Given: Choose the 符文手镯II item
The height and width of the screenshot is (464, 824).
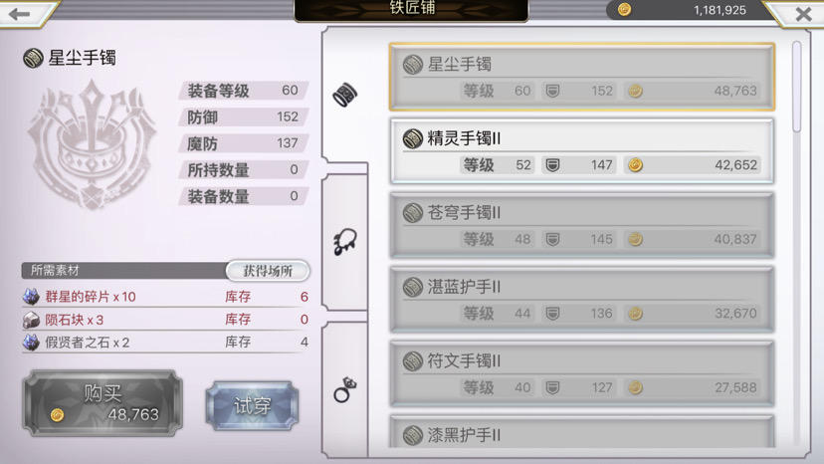Looking at the screenshot, I should [582, 373].
